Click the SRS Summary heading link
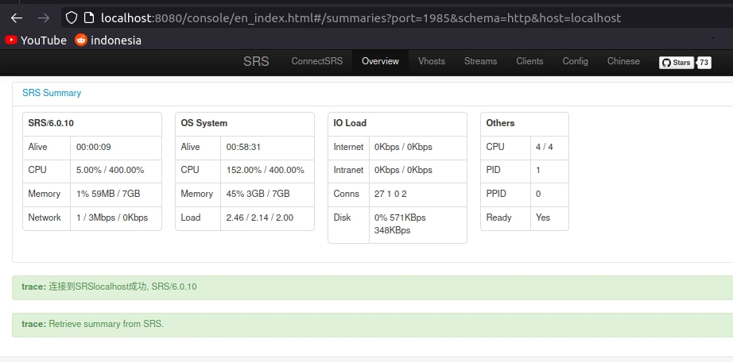 (x=52, y=93)
